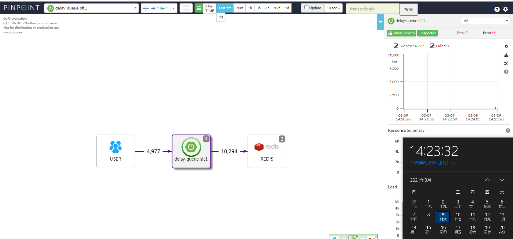Click the Pinpoint logo

click(21, 8)
